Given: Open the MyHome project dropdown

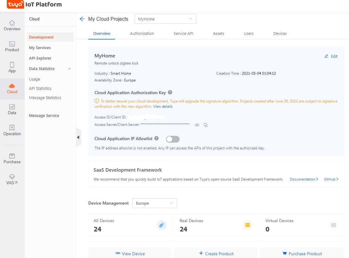Looking at the screenshot, I should click(165, 19).
